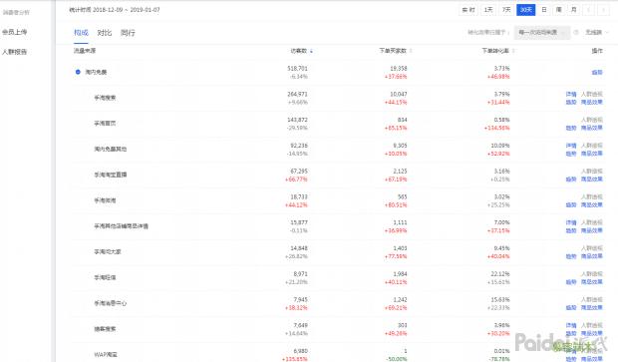Click buyer count 10,047

point(399,94)
